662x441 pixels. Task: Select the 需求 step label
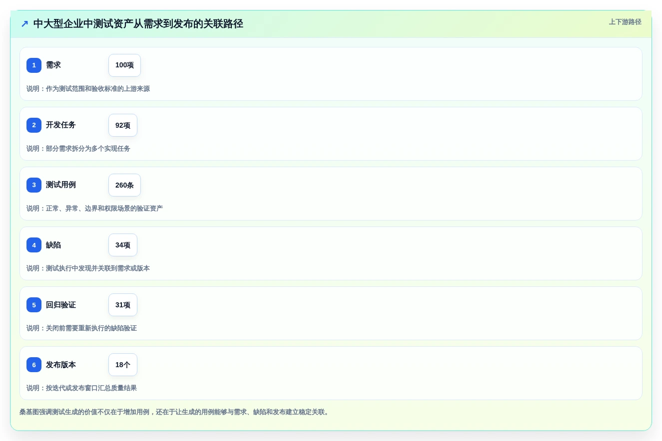53,65
